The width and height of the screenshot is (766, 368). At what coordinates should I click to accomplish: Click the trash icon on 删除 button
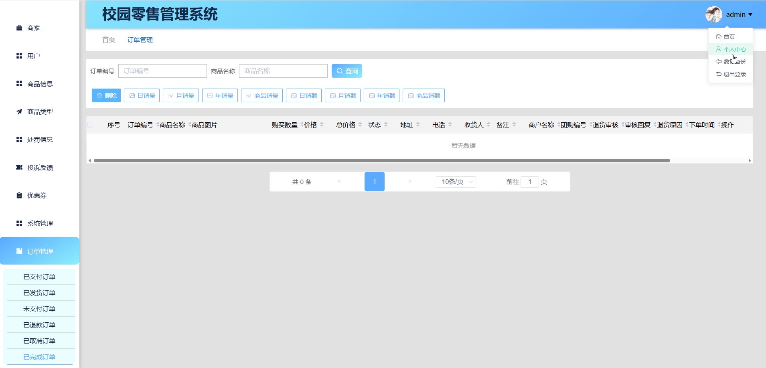tap(99, 96)
